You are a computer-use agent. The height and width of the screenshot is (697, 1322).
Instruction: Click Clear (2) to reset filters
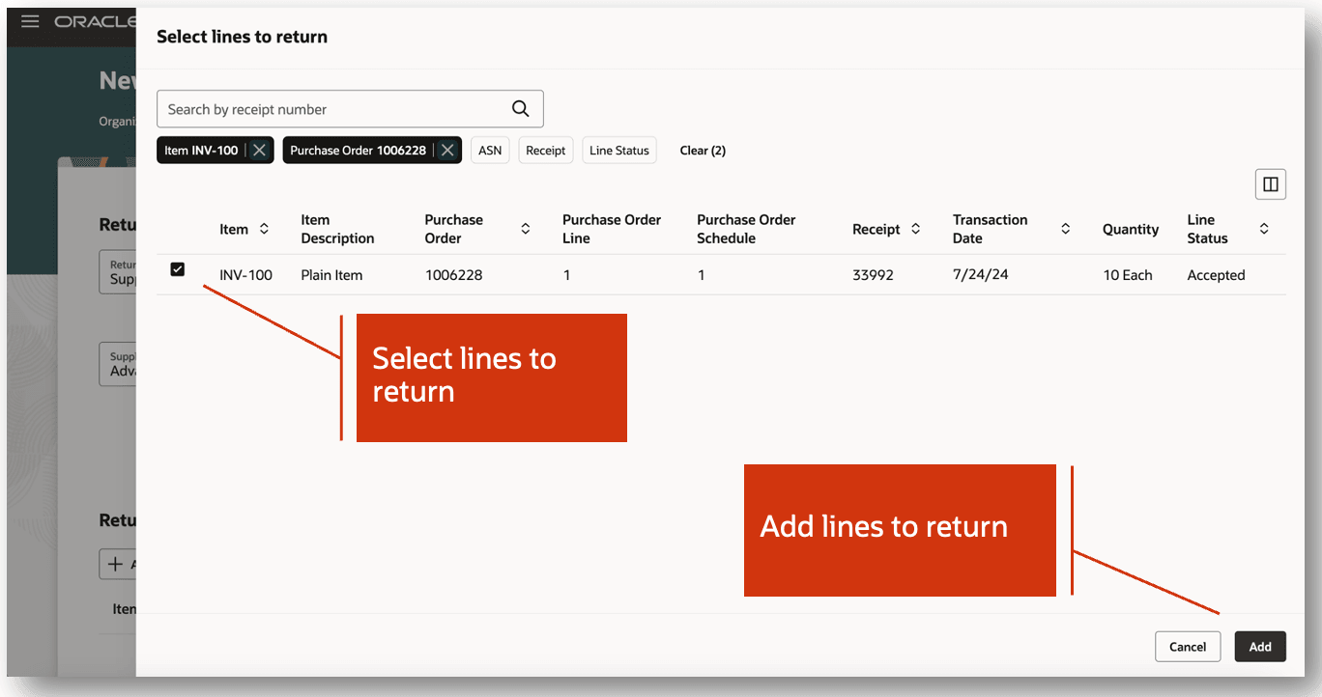pos(703,150)
